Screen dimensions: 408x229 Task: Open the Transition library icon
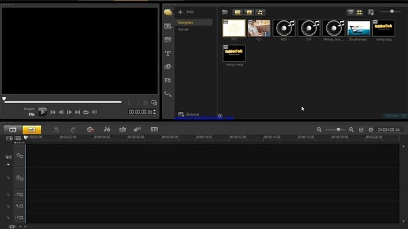pyautogui.click(x=168, y=39)
